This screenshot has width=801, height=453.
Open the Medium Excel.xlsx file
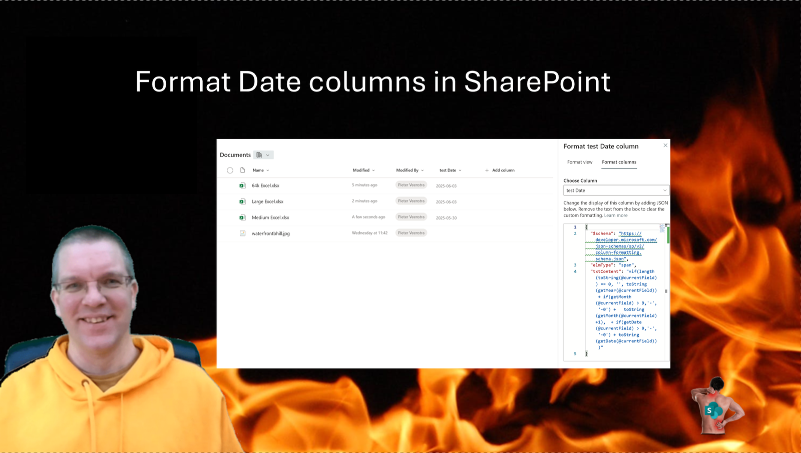[x=270, y=217]
